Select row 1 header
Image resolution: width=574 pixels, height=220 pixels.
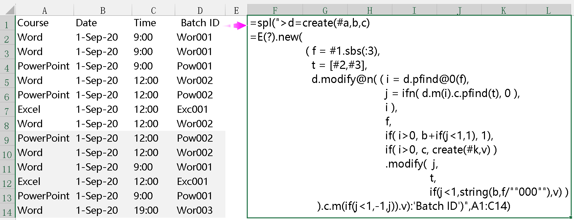(x=7, y=25)
